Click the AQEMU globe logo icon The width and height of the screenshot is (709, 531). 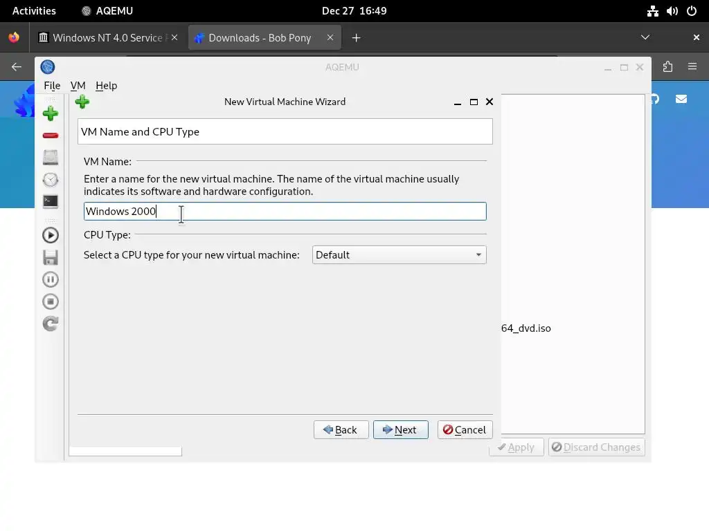[x=48, y=67]
